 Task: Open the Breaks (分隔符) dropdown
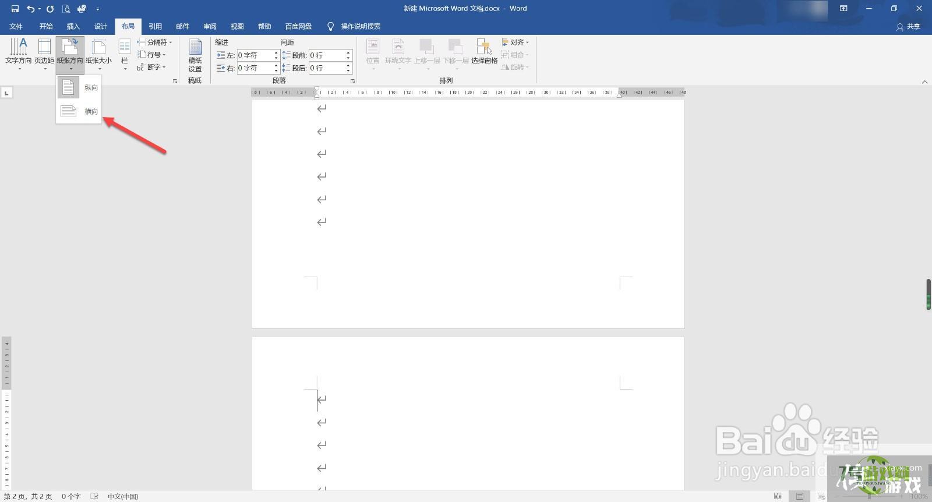155,43
